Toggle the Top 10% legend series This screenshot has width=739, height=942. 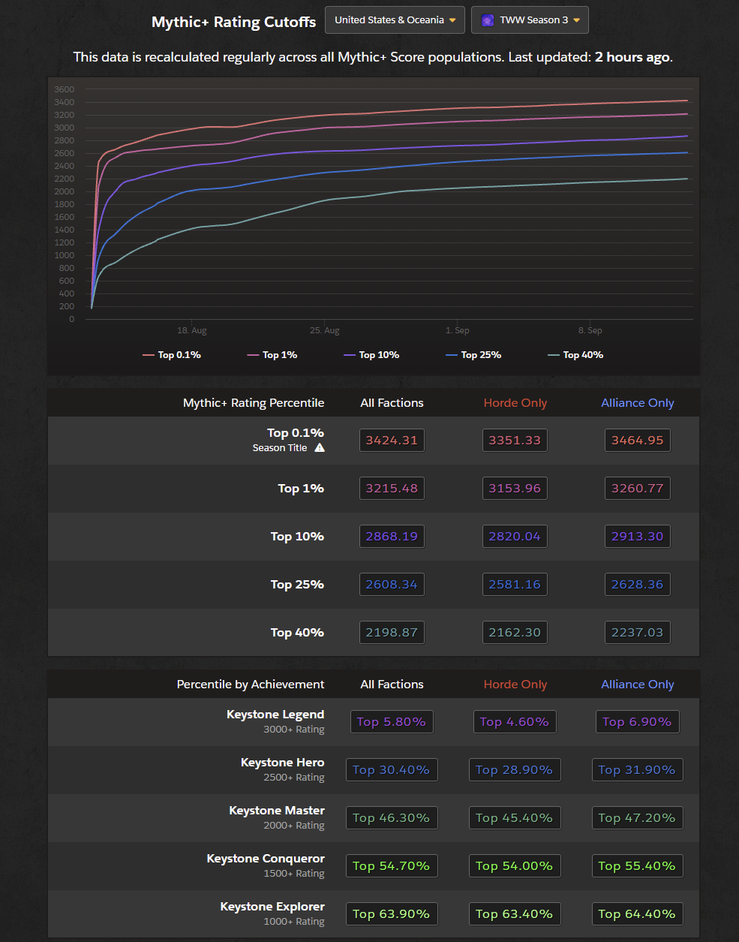coord(371,355)
